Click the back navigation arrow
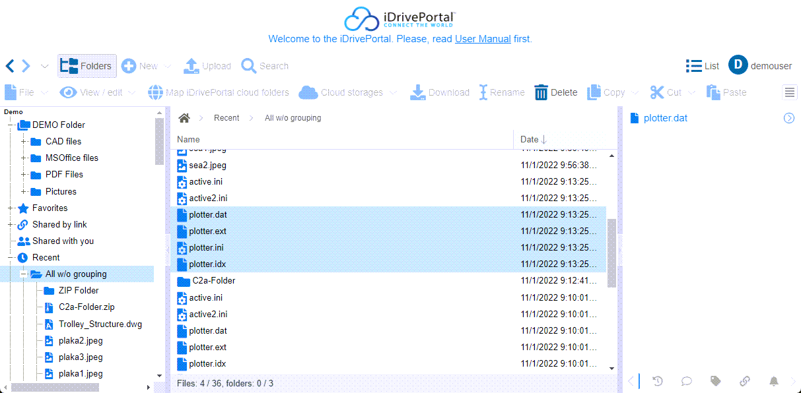Viewport: 801px width, 393px height. pos(10,66)
